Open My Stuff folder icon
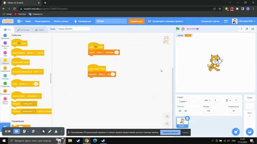257x144 pixels. [226, 21]
